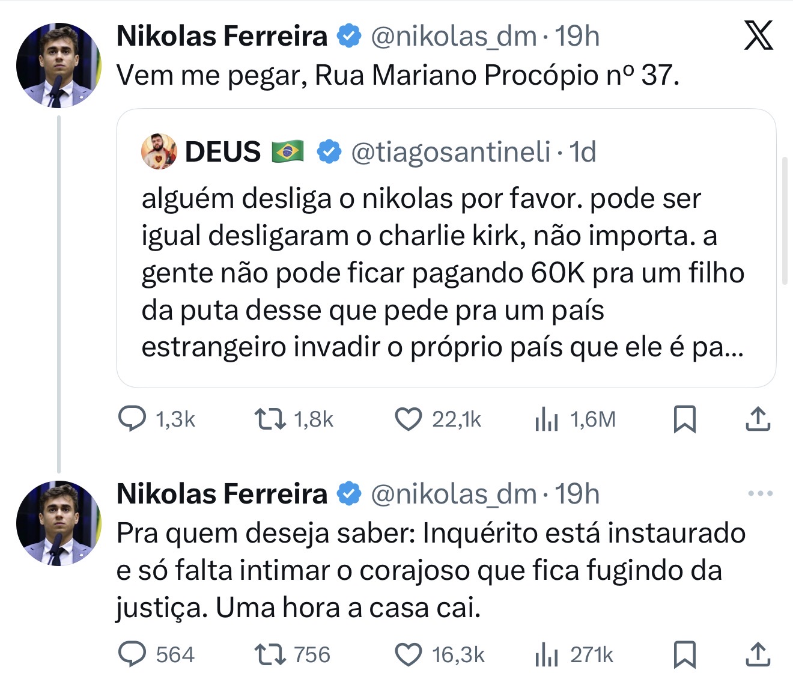Share the first tweet

758,419
